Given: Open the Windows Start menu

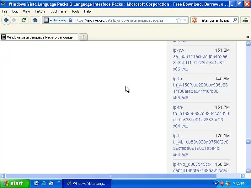Looking at the screenshot, I should [15, 183].
